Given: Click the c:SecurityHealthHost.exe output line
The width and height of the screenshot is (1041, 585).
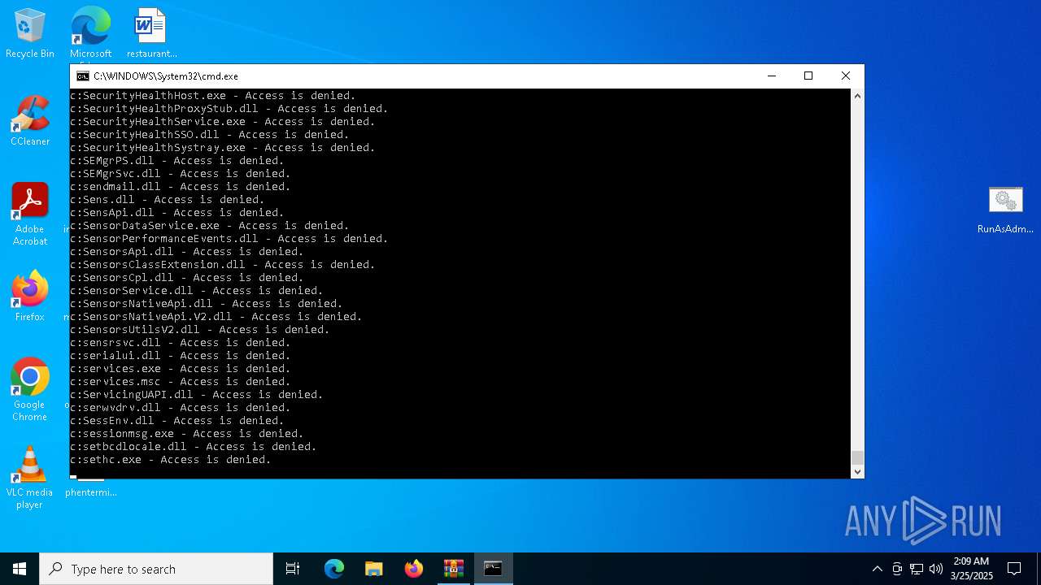Looking at the screenshot, I should coord(213,96).
